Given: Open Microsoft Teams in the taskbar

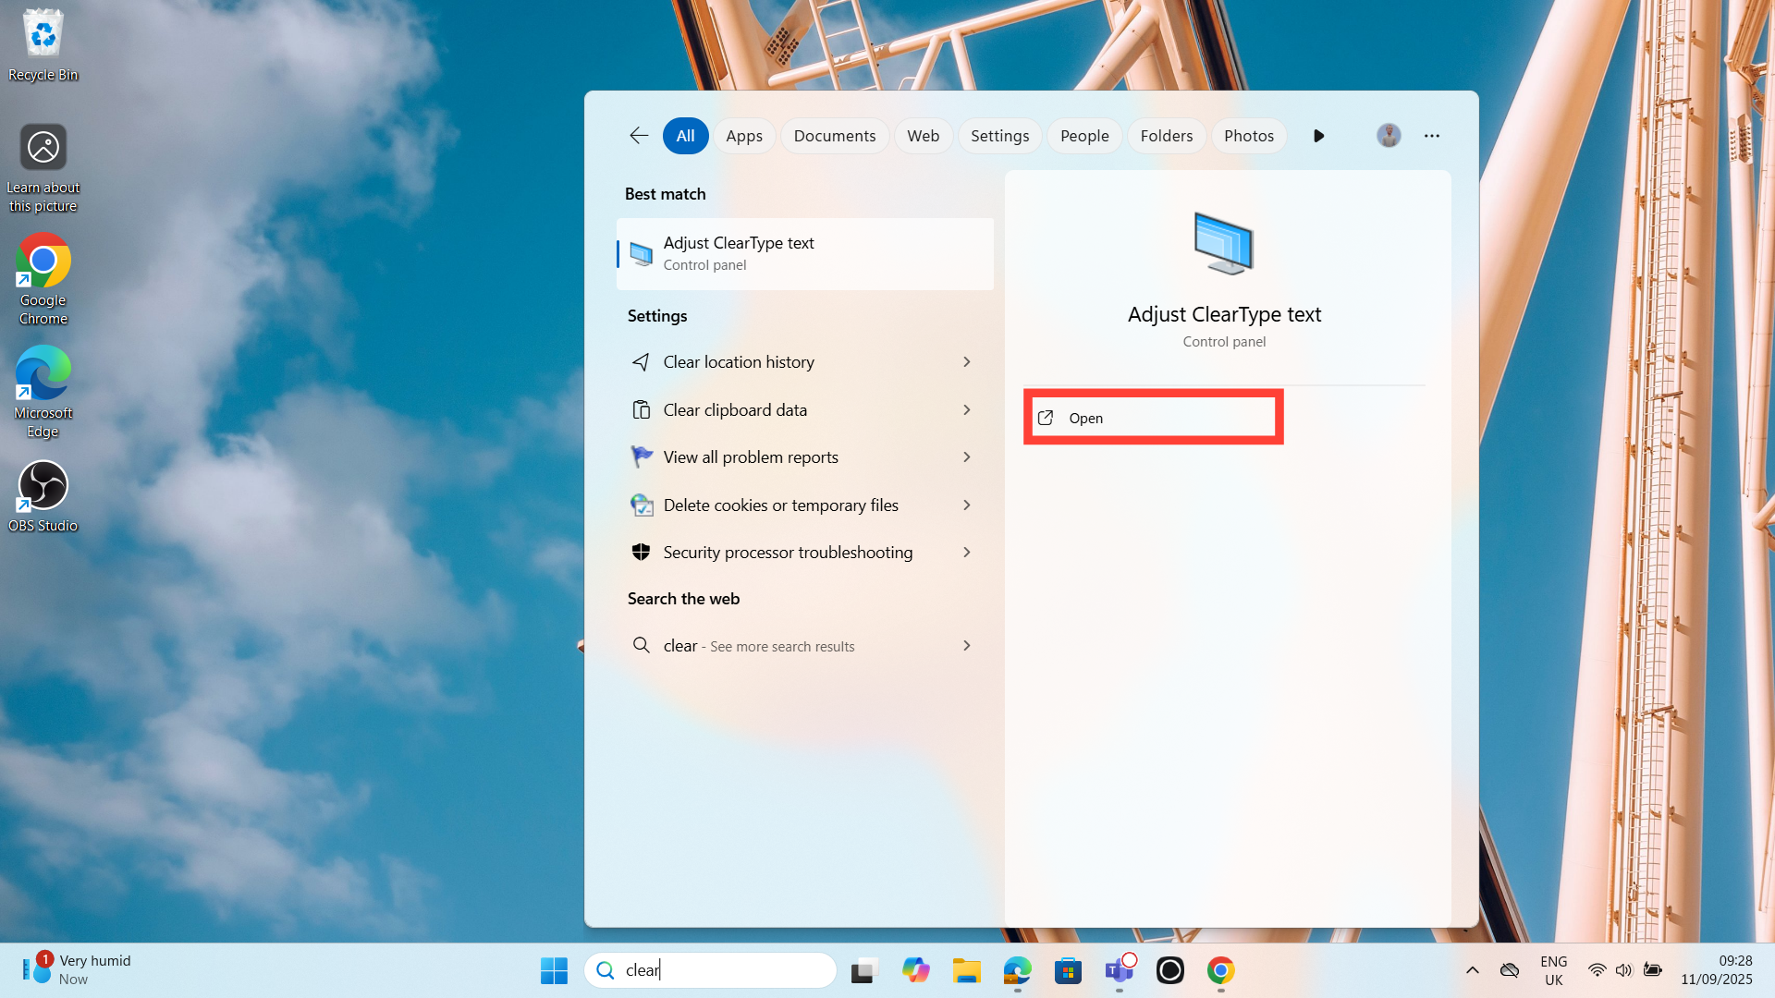Looking at the screenshot, I should point(1119,970).
